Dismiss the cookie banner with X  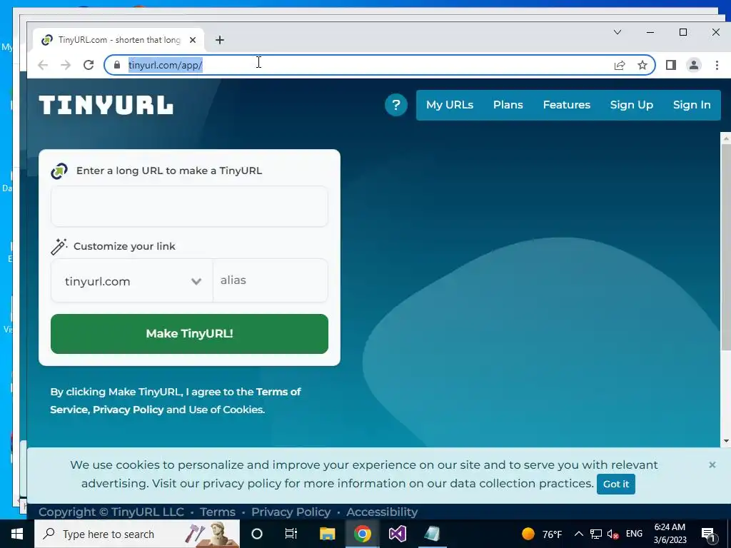coord(712,465)
